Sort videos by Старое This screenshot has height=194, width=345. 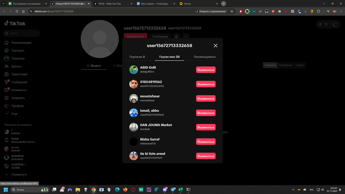(x=300, y=65)
